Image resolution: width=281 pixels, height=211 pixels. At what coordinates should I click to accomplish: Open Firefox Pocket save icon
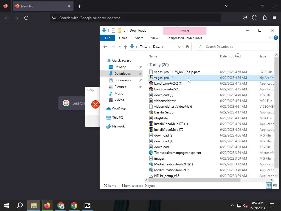[245, 18]
